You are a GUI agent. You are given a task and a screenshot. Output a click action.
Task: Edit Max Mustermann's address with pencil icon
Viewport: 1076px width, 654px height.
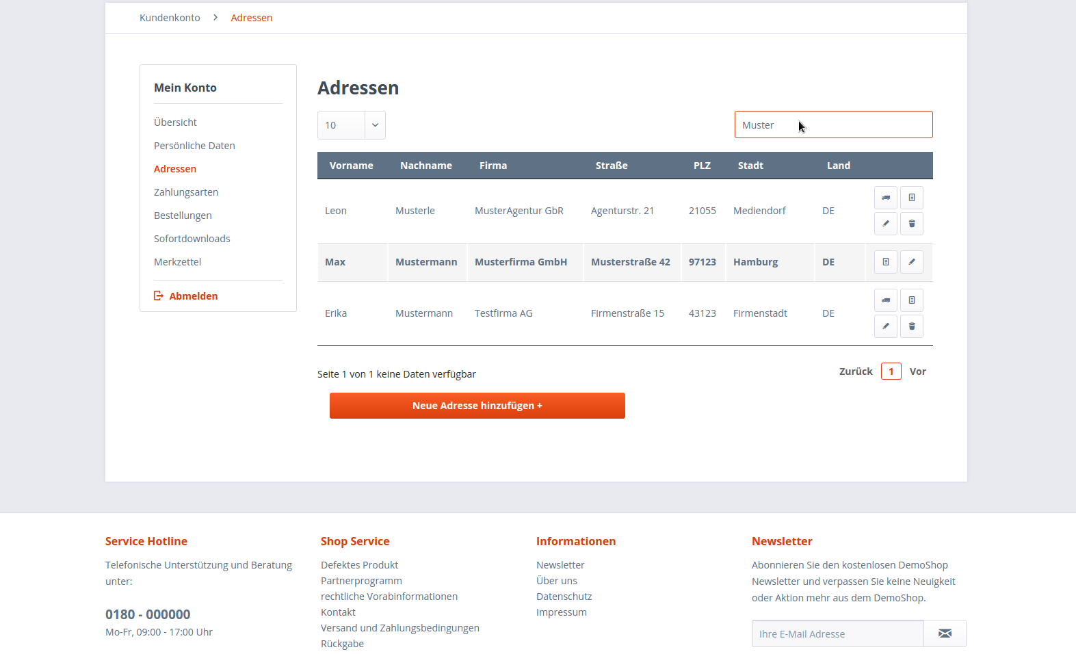coord(912,262)
